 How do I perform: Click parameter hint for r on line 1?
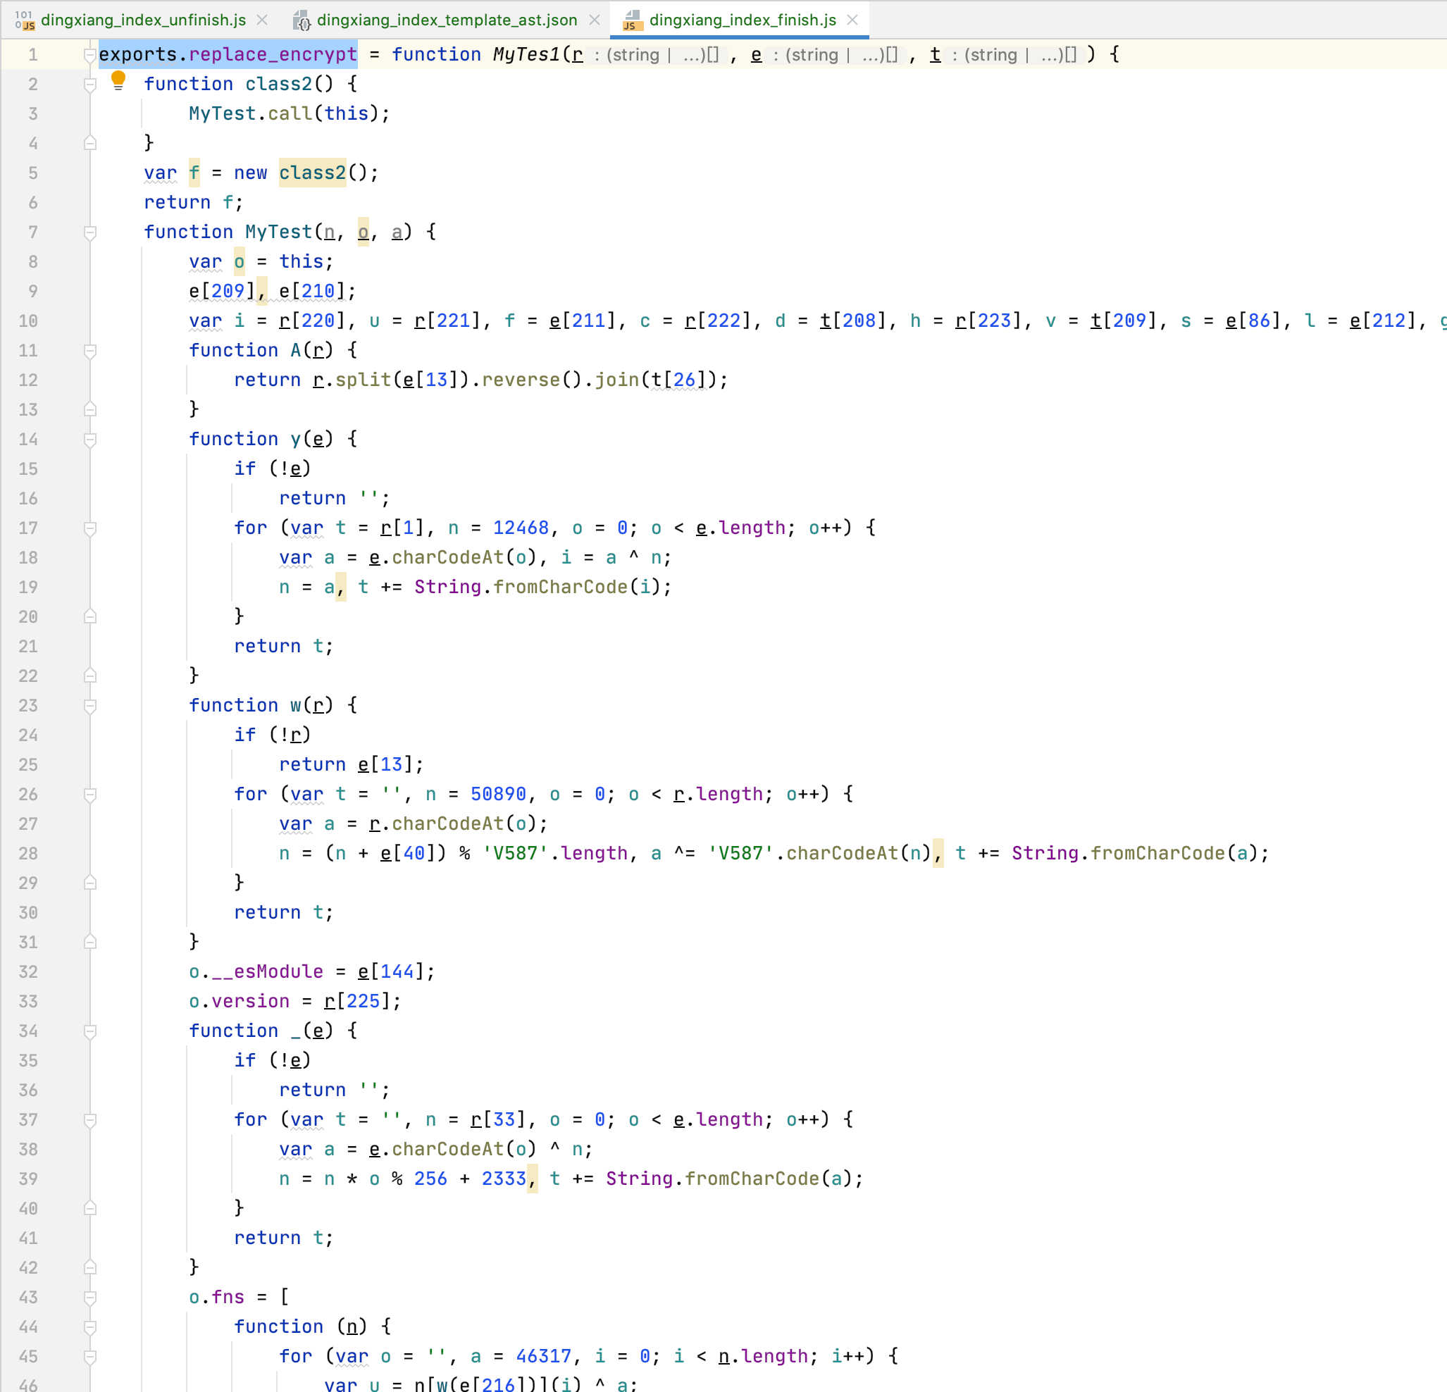pyautogui.click(x=657, y=55)
